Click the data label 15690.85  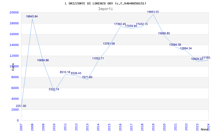pos(164,34)
